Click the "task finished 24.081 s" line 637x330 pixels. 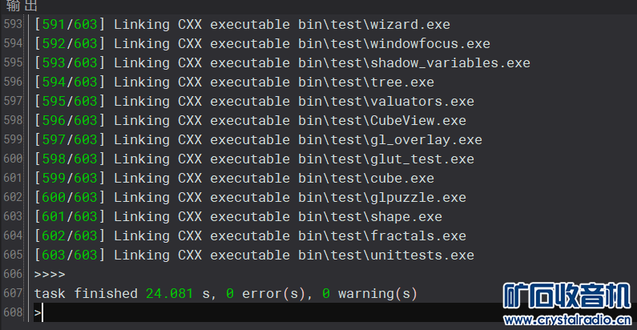(225, 294)
